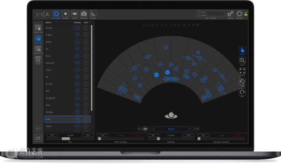The width and height of the screenshot is (281, 164).
Task: Select the Outputs radio option
Action: click(x=199, y=15)
